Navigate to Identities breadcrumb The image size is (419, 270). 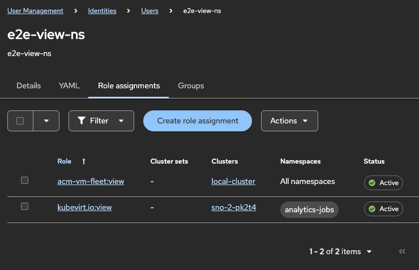click(102, 11)
